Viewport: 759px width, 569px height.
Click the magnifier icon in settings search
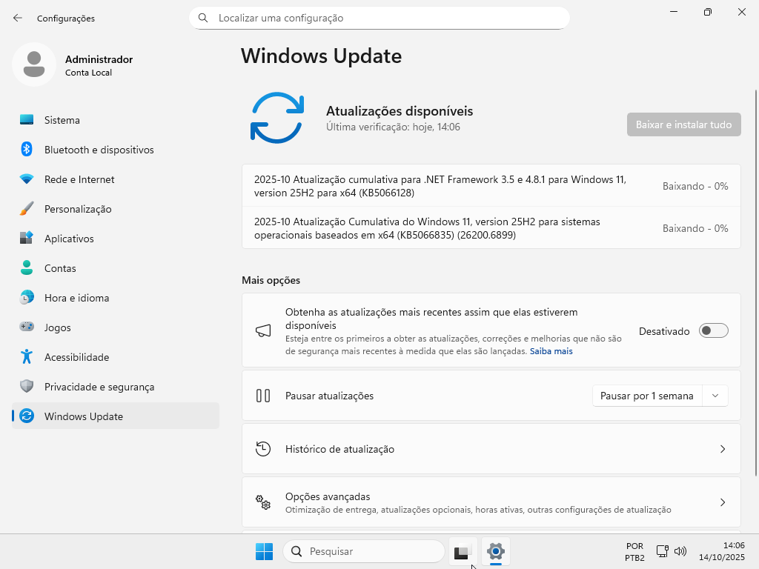coord(203,18)
